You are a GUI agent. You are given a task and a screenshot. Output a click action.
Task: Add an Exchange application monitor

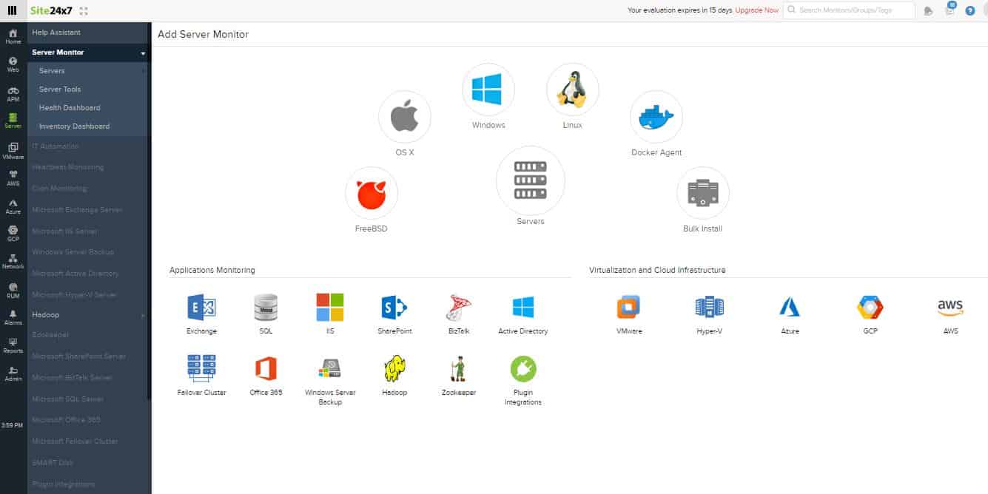[201, 307]
